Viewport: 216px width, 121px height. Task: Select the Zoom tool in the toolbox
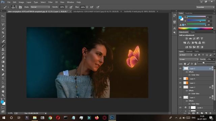pyautogui.click(x=3, y=95)
